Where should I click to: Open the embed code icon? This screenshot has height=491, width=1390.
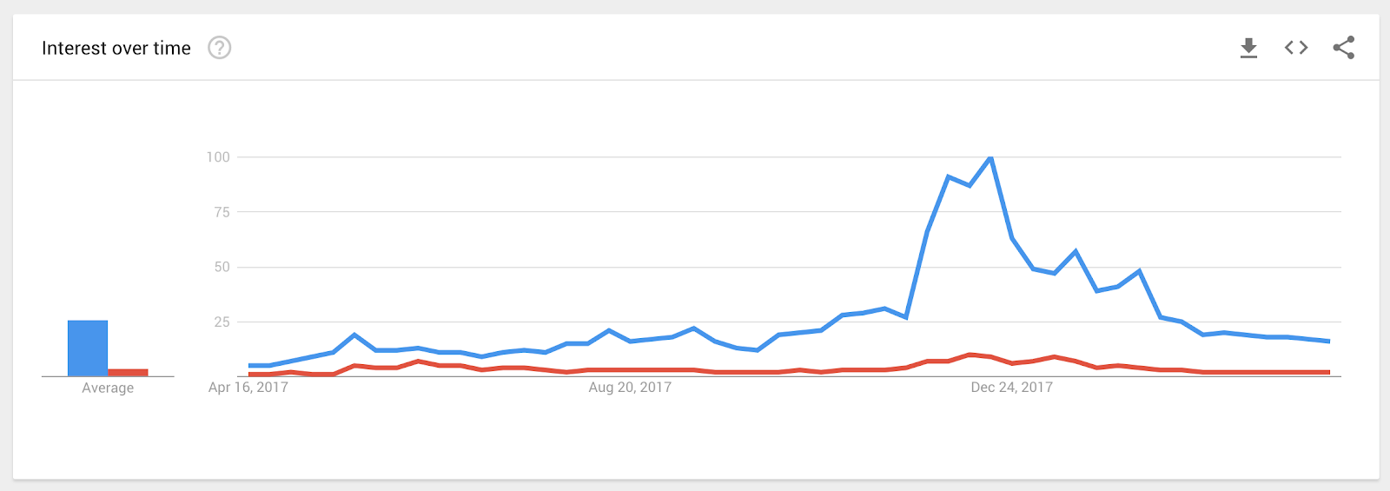[1296, 48]
